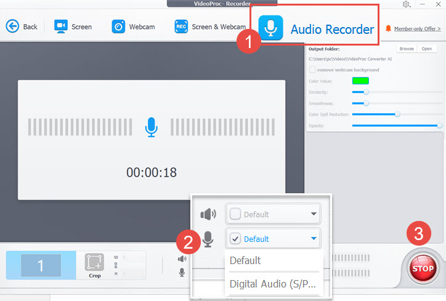Choose Screen & Webcam mode
This screenshot has height=301, width=446.
coord(210,26)
